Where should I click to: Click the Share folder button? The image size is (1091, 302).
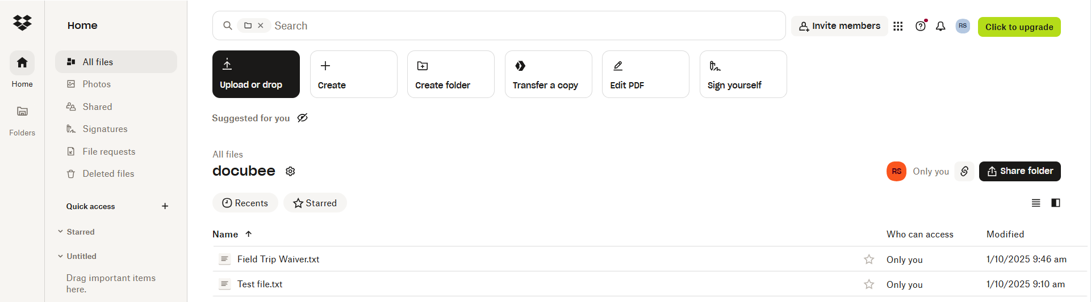(x=1019, y=171)
